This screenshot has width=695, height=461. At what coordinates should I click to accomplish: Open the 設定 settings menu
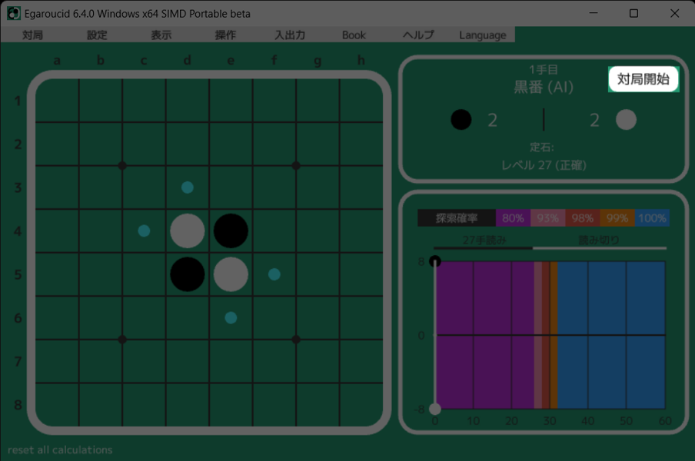[97, 35]
